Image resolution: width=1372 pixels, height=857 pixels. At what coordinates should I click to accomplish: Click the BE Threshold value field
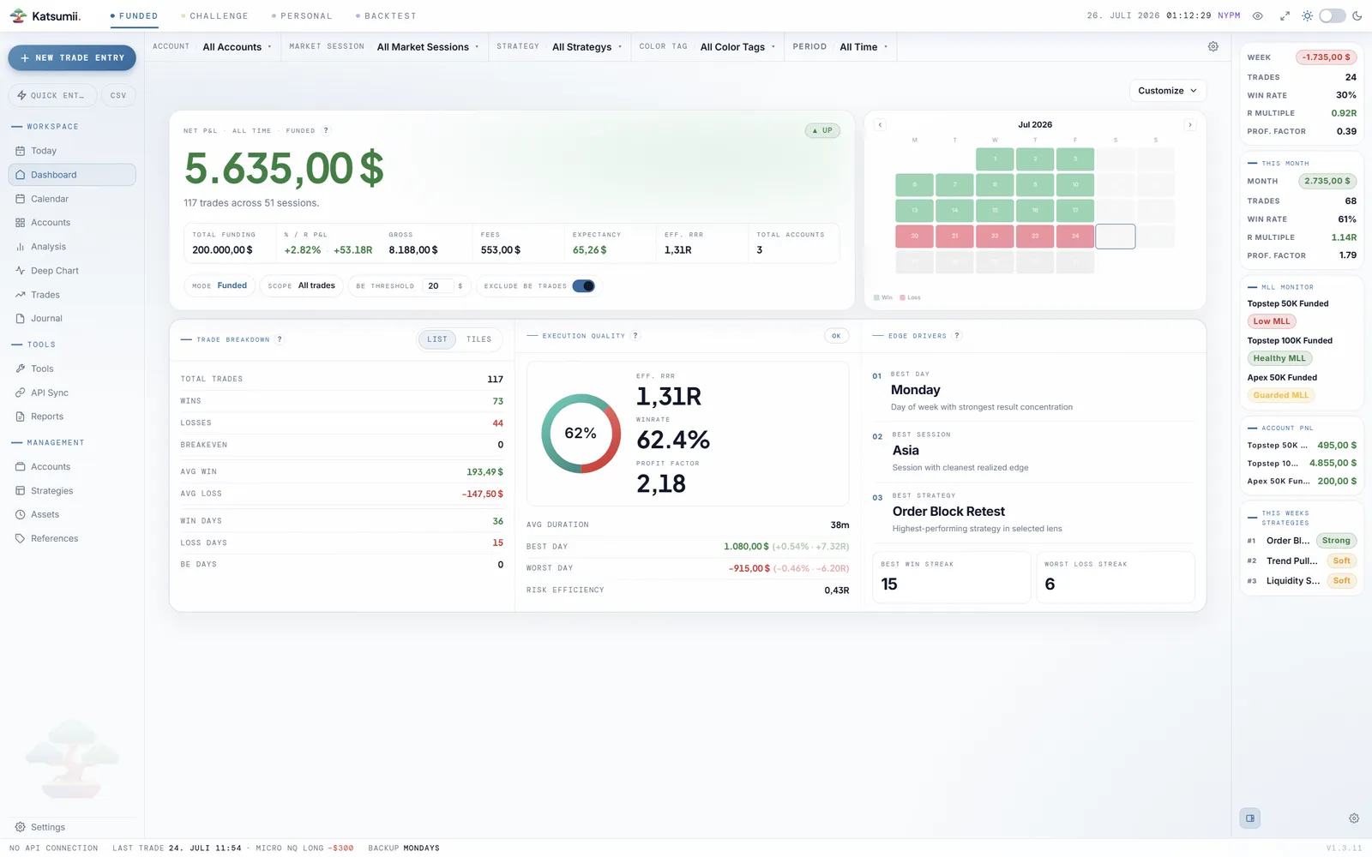tap(437, 286)
